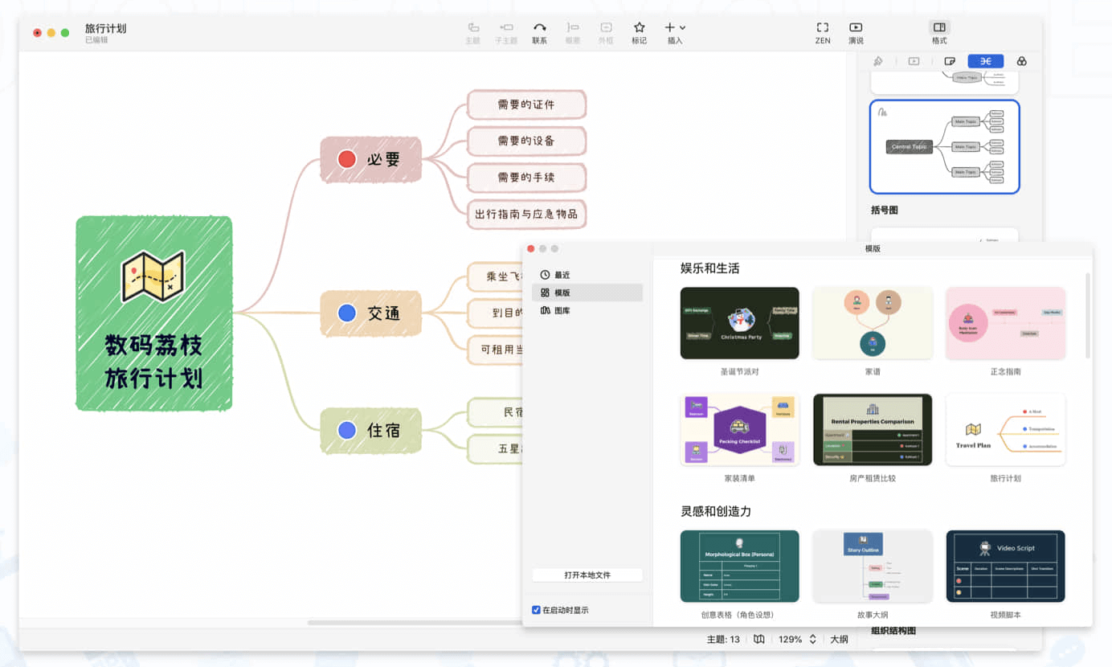Uncheck 在启动时显示 checkbox
This screenshot has height=667, width=1112.
pyautogui.click(x=536, y=610)
